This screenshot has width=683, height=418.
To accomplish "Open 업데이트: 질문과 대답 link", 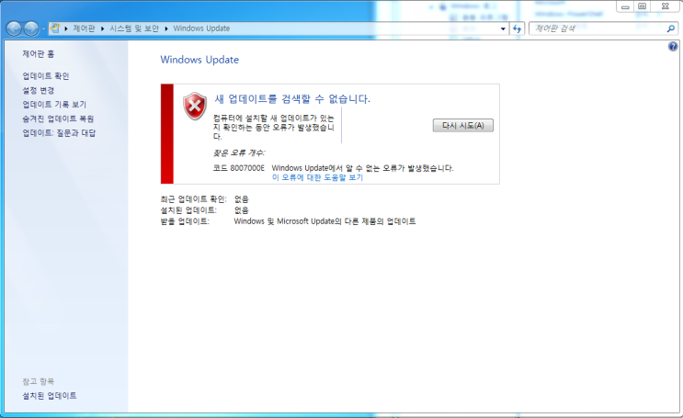I will [59, 133].
